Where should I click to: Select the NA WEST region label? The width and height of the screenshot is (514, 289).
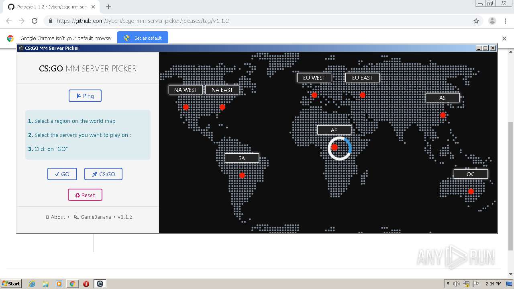[x=186, y=90]
